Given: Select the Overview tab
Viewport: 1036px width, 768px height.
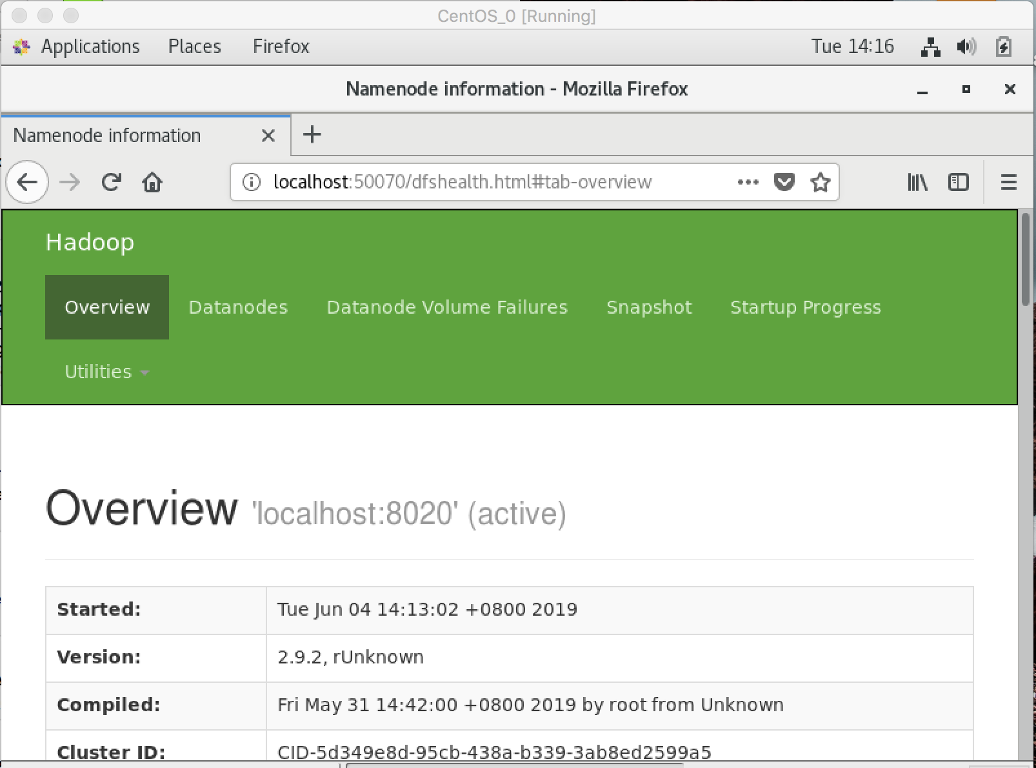Looking at the screenshot, I should click(107, 307).
